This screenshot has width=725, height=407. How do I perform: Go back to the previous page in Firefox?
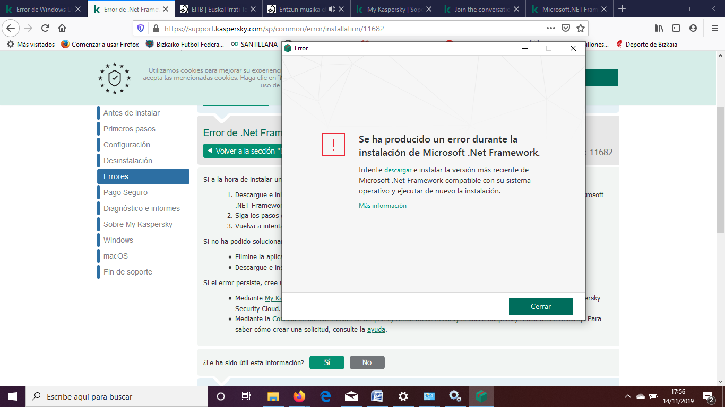(11, 28)
